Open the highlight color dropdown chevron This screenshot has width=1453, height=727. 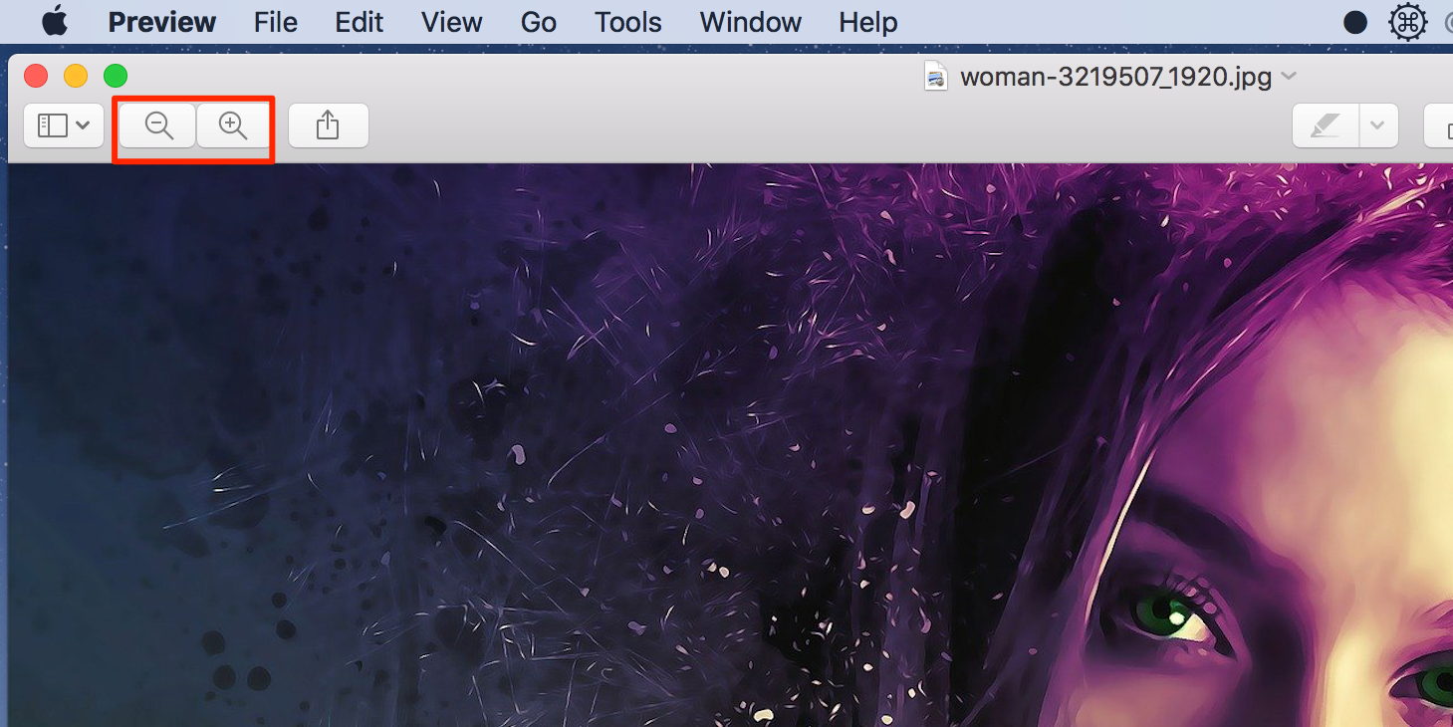click(1378, 124)
